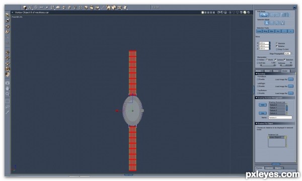The height and width of the screenshot is (181, 302).
Task: Click the scissors cut tool icon
Action: pos(41,8)
